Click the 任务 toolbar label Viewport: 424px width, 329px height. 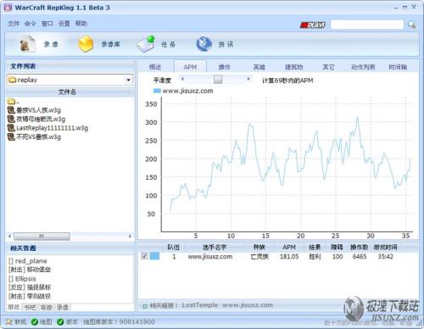point(168,44)
